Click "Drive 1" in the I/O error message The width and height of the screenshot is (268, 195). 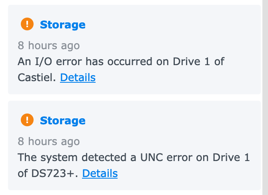pos(198,62)
